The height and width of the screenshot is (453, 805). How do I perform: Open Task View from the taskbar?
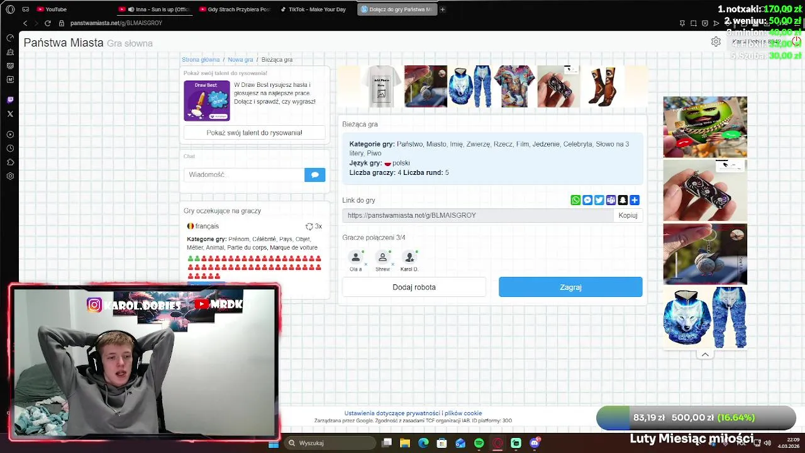tap(387, 443)
